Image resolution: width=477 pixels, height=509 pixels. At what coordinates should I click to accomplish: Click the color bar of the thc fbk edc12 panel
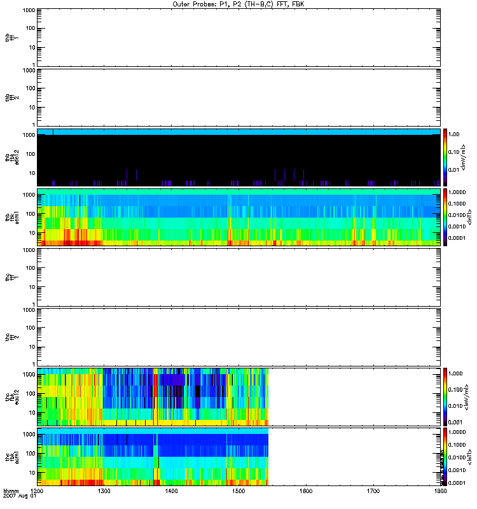pyautogui.click(x=445, y=396)
